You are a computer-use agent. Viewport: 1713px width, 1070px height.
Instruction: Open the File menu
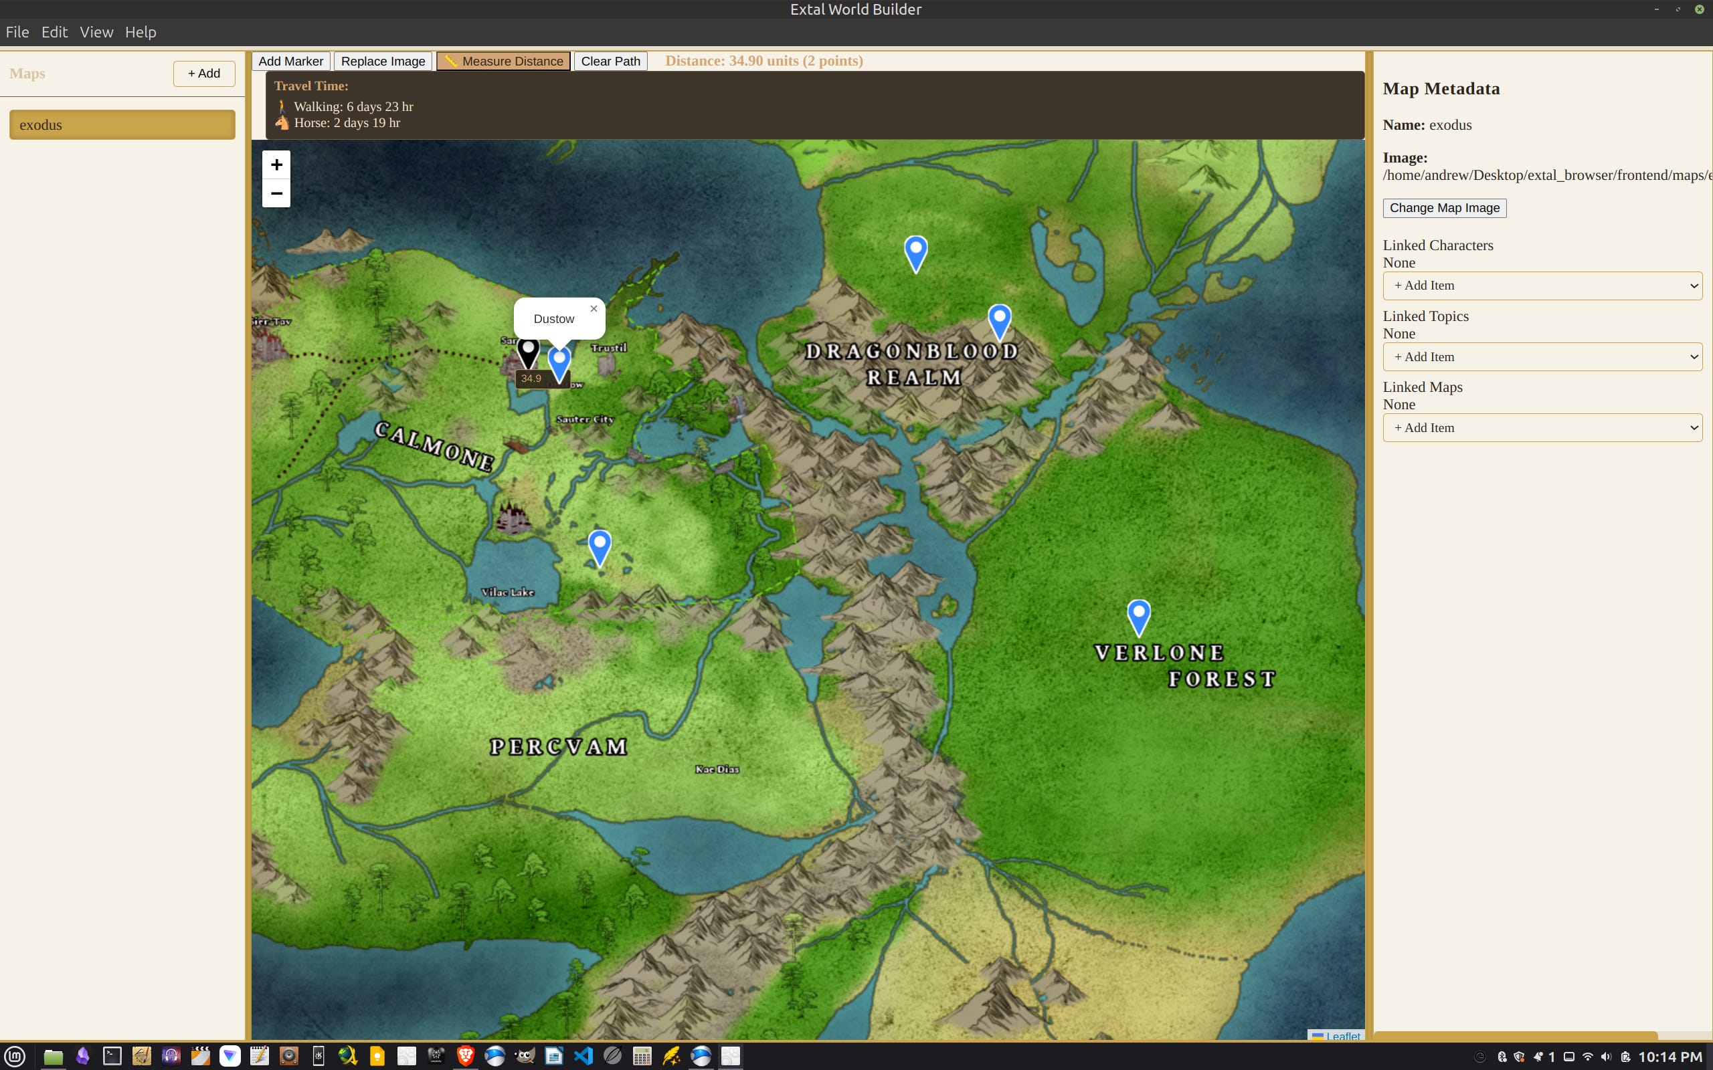(x=17, y=32)
